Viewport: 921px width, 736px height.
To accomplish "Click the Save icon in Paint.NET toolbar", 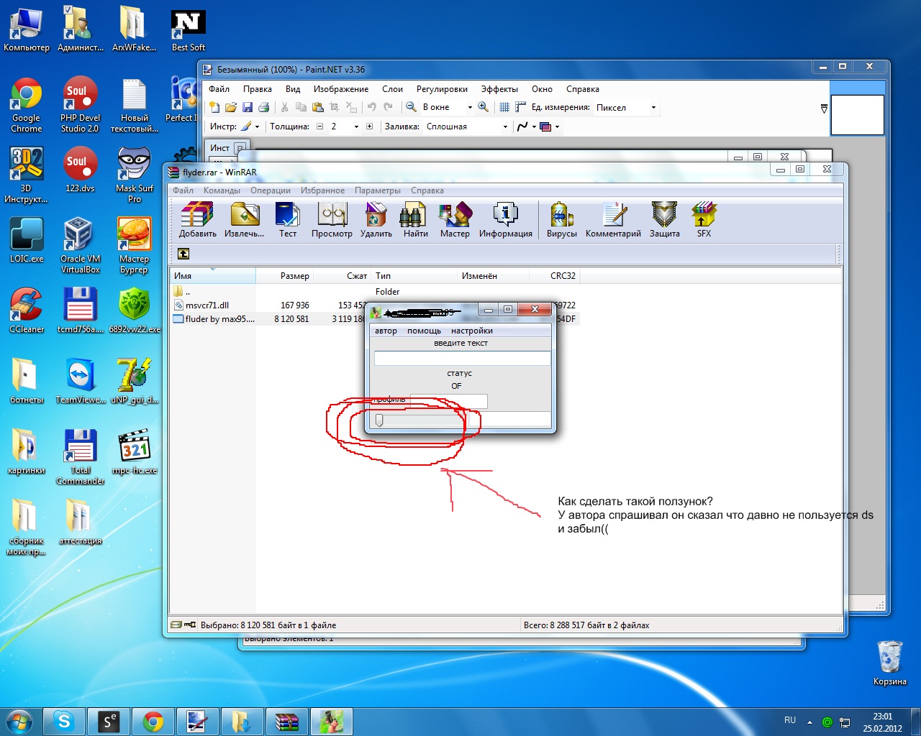I will [x=247, y=107].
